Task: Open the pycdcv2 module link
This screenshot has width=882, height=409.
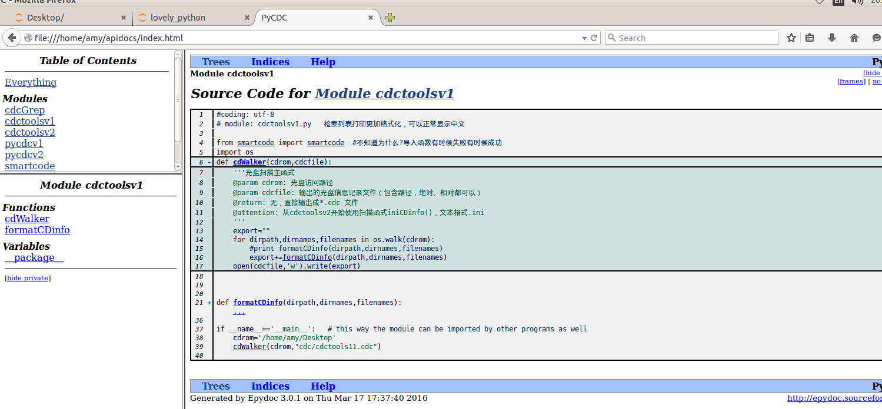Action: tap(24, 155)
